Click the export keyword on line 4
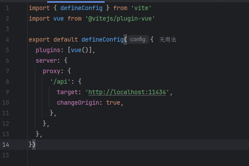249x166 pixels. 39,40
